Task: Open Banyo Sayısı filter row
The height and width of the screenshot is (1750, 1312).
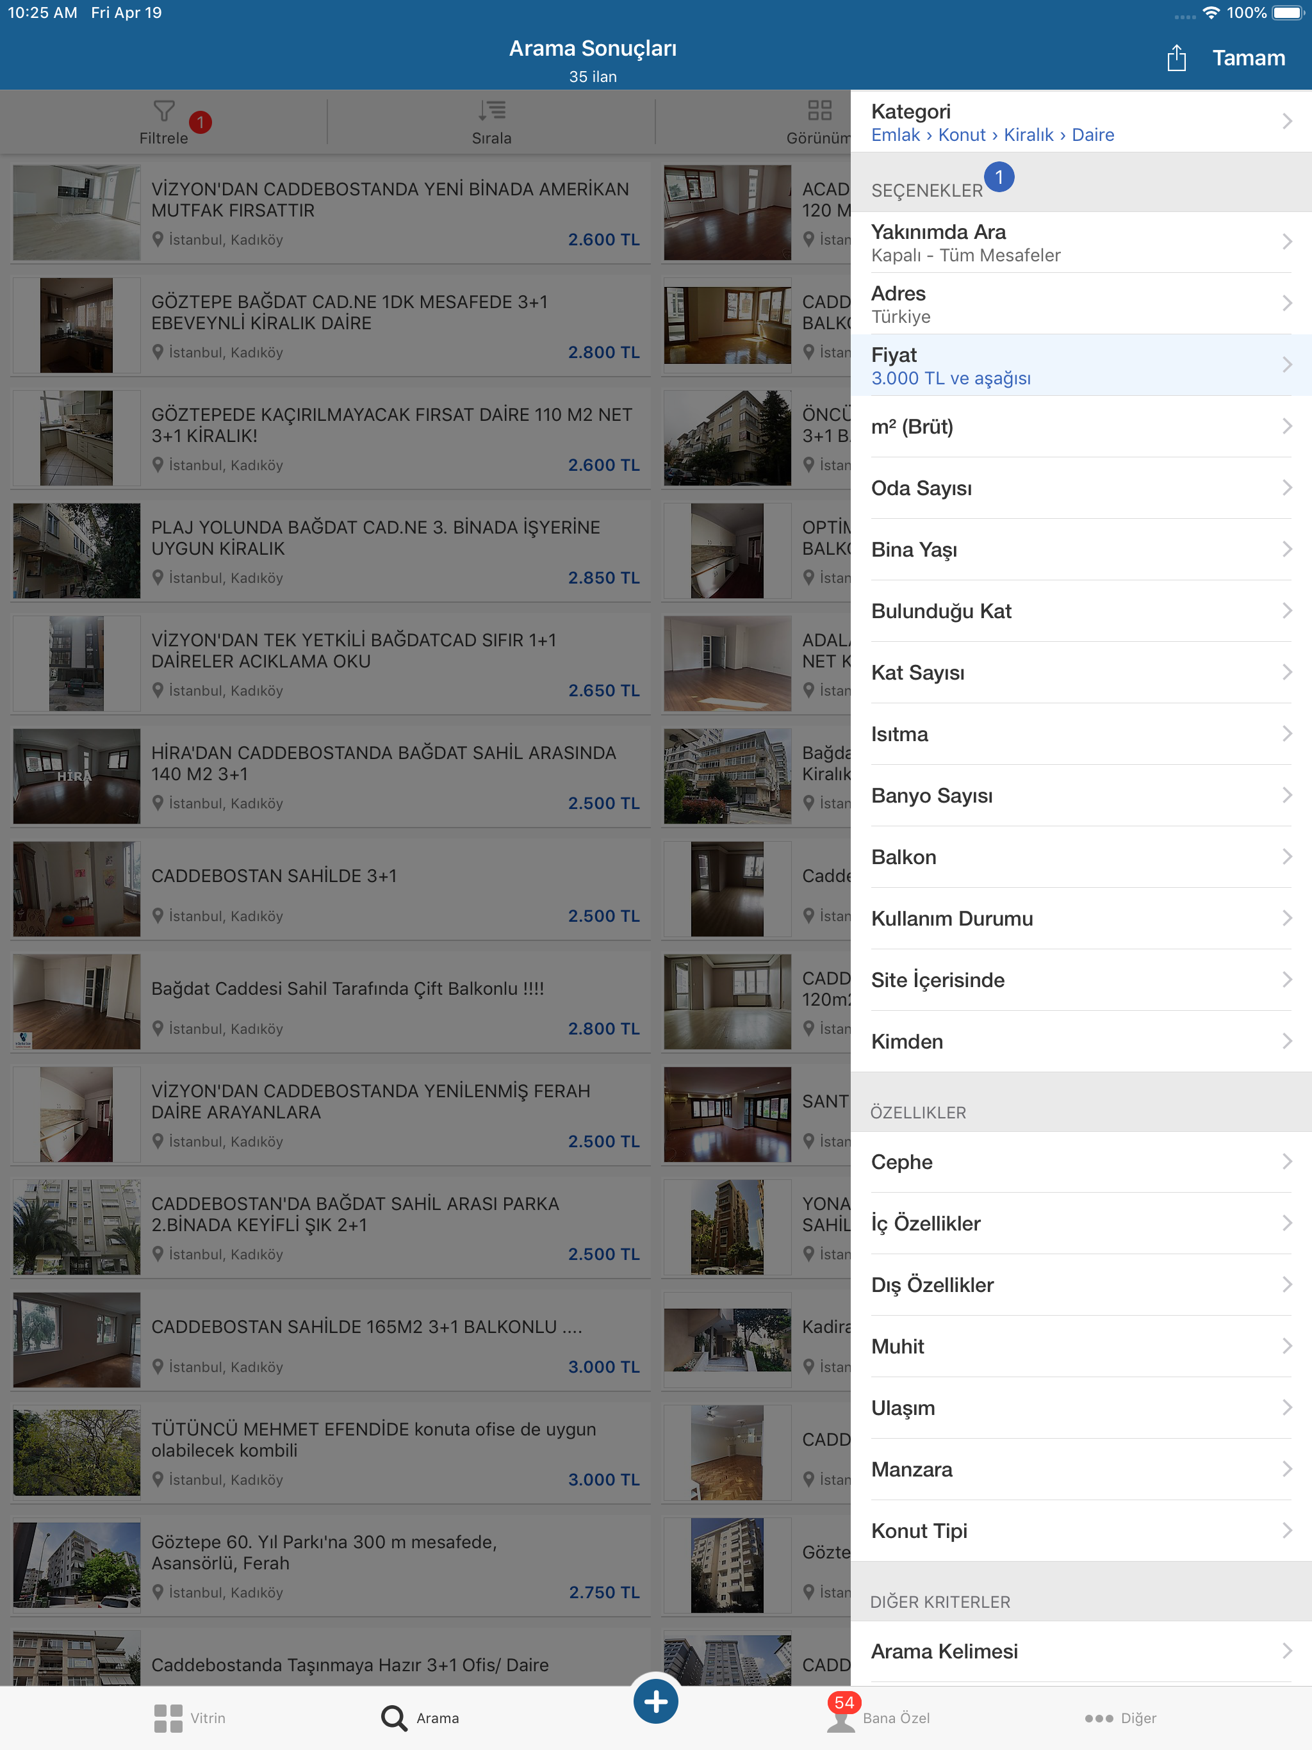Action: 1081,796
